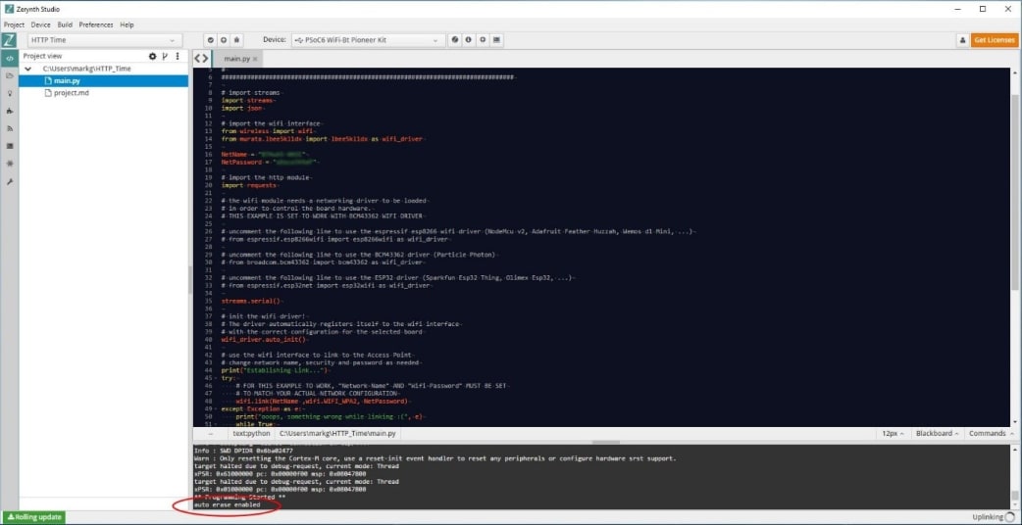Open the code editor sidebar view
Screen dimensions: 1022x525
coord(9,58)
